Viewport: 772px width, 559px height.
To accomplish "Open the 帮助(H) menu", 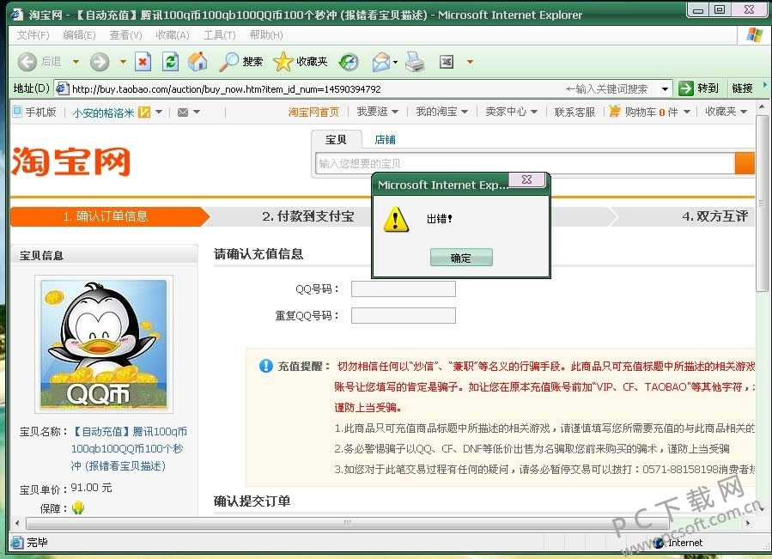I will tap(266, 35).
